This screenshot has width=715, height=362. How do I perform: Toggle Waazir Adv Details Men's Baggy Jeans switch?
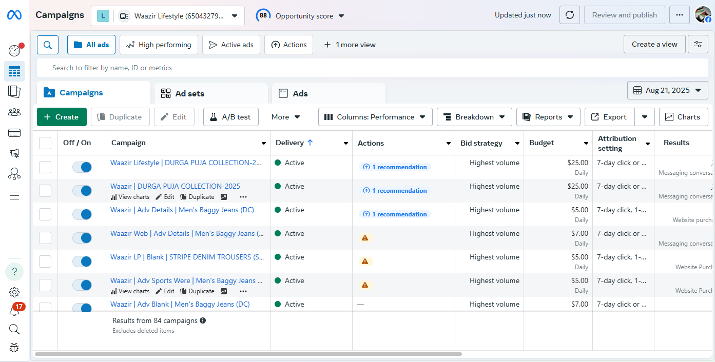(82, 214)
